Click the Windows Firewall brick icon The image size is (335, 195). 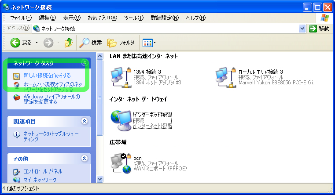[x=17, y=97]
